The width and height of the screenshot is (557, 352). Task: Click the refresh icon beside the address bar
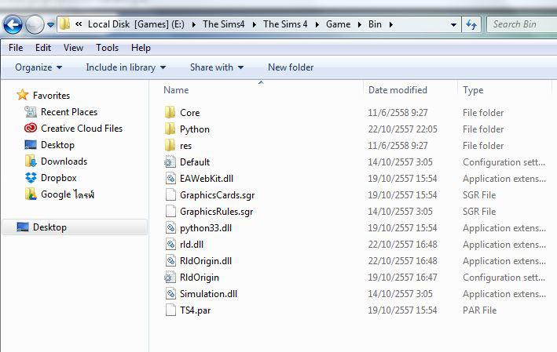point(471,24)
